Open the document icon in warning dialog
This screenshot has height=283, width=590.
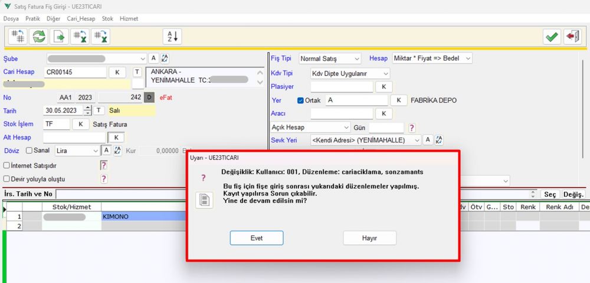204,199
